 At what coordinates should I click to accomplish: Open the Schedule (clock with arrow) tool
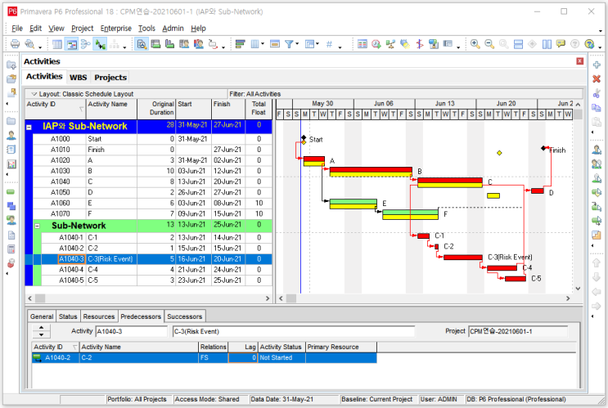pyautogui.click(x=376, y=44)
